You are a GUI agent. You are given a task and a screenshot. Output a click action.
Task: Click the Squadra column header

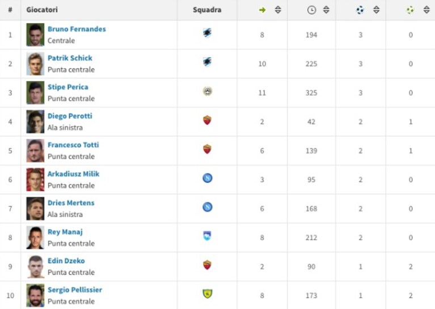click(x=207, y=10)
